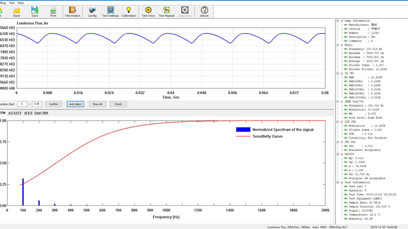This screenshot has height=229, width=408.
Task: Open the Config toolbar icon
Action: (x=92, y=12)
